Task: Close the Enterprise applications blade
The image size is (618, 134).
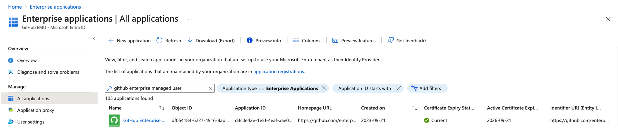Action: (608, 19)
